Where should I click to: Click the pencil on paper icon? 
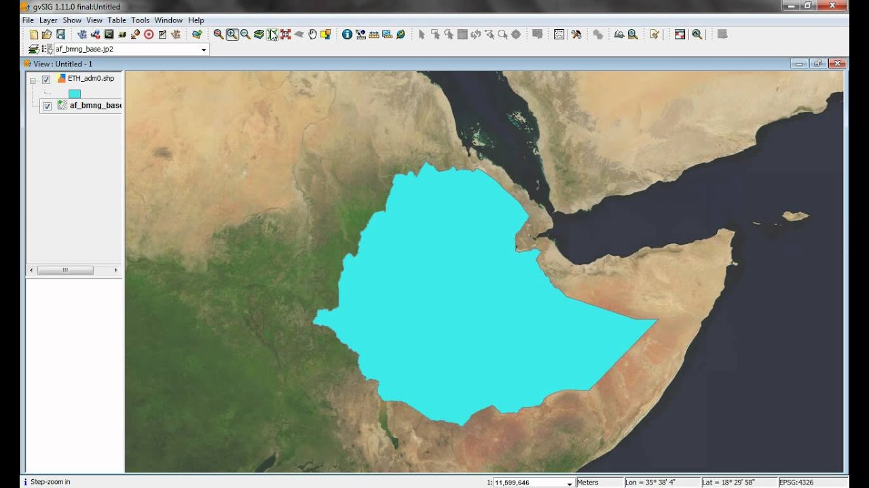[x=654, y=35]
